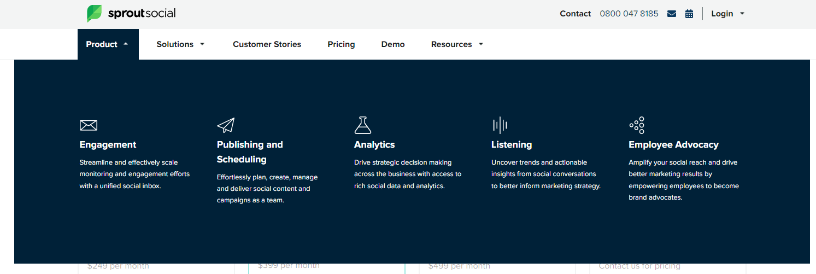Expand the Resources dropdown arrow

481,44
